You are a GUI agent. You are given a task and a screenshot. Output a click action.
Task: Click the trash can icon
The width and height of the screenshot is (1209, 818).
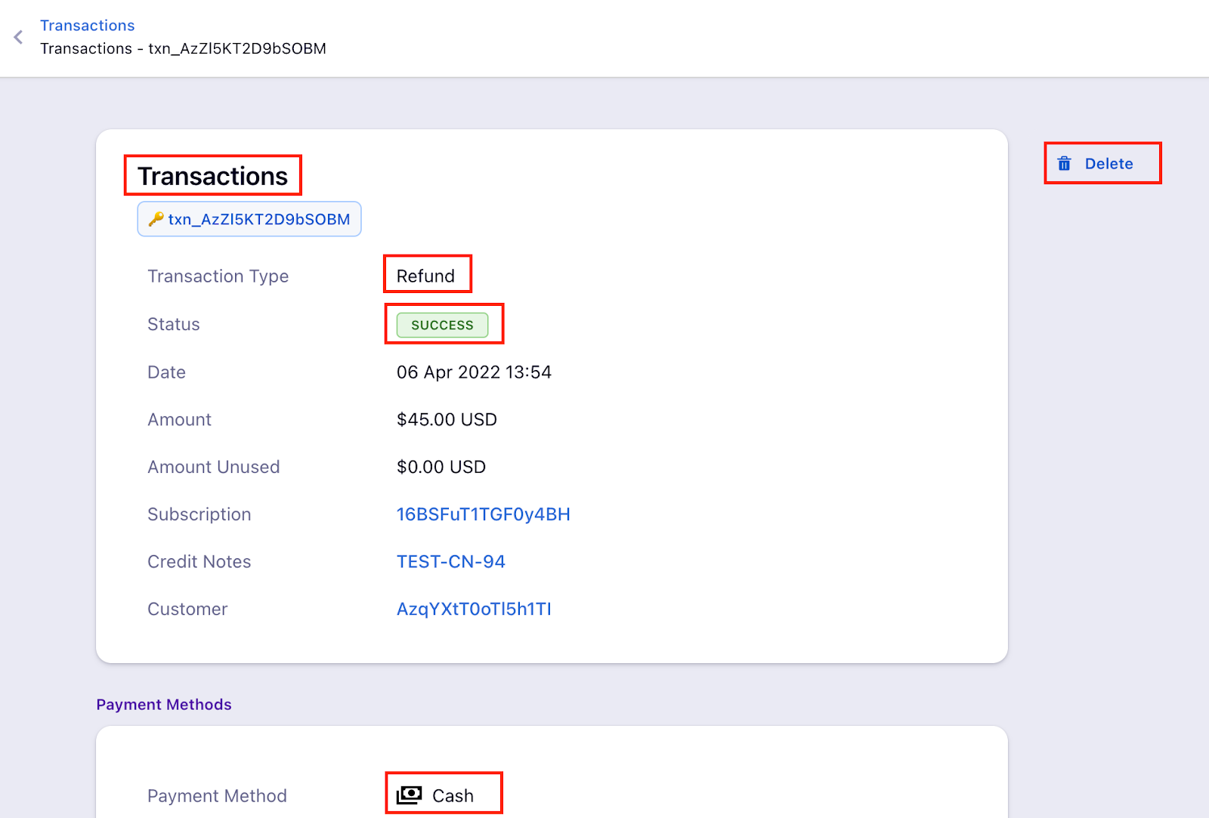[1064, 164]
